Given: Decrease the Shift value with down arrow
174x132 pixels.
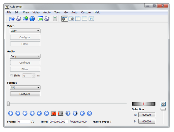Looking at the screenshot, I should (x=33, y=76).
